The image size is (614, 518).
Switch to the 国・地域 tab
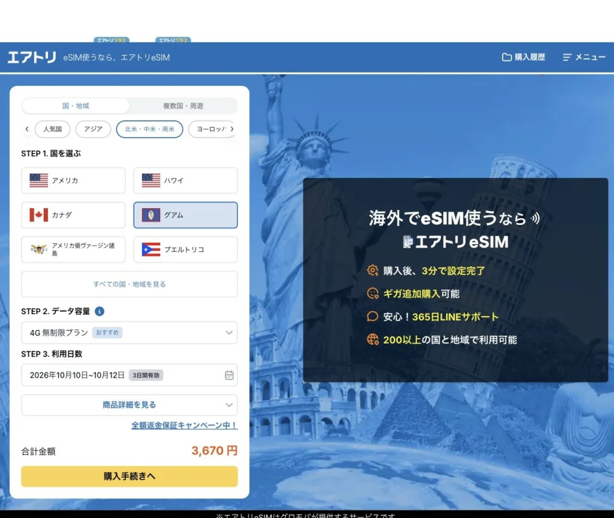(x=76, y=106)
